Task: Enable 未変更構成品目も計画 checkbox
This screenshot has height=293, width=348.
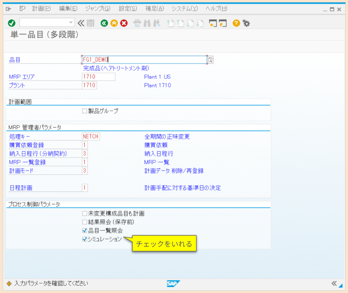Action: pos(85,214)
